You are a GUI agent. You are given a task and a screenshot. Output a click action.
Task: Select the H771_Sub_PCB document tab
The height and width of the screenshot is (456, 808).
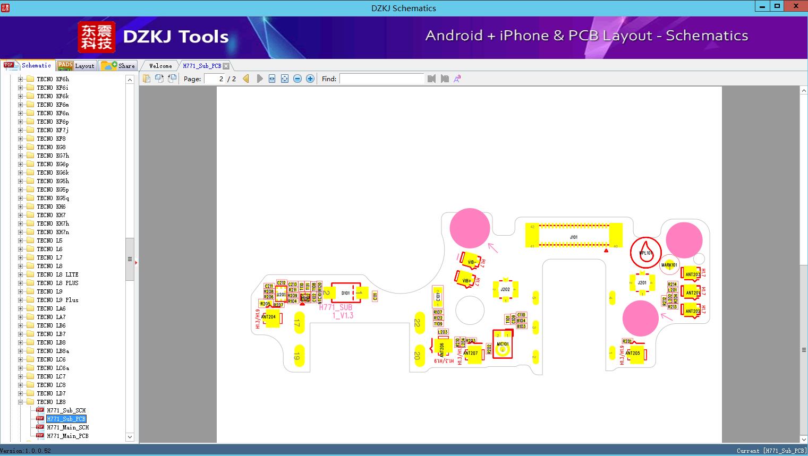[202, 66]
